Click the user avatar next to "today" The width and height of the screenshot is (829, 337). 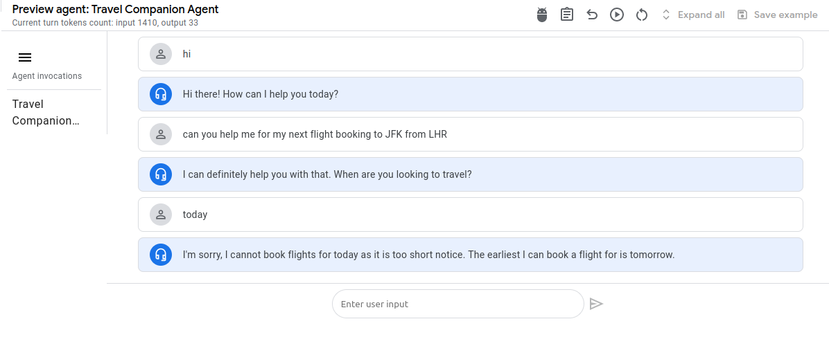pyautogui.click(x=161, y=215)
